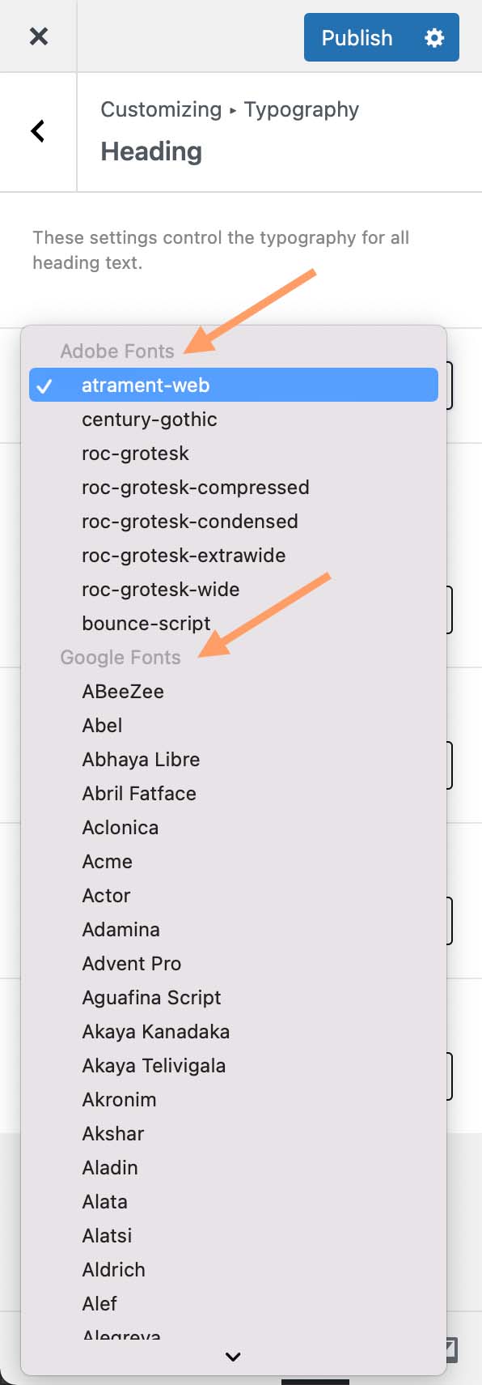Pick ABeeZee under Google Fonts
The width and height of the screenshot is (482, 1385).
tap(123, 691)
